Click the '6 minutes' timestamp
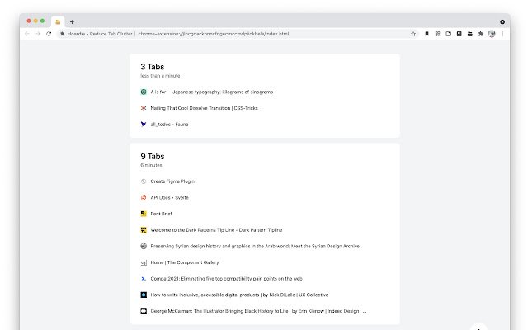The width and height of the screenshot is (528, 330). pos(151,165)
